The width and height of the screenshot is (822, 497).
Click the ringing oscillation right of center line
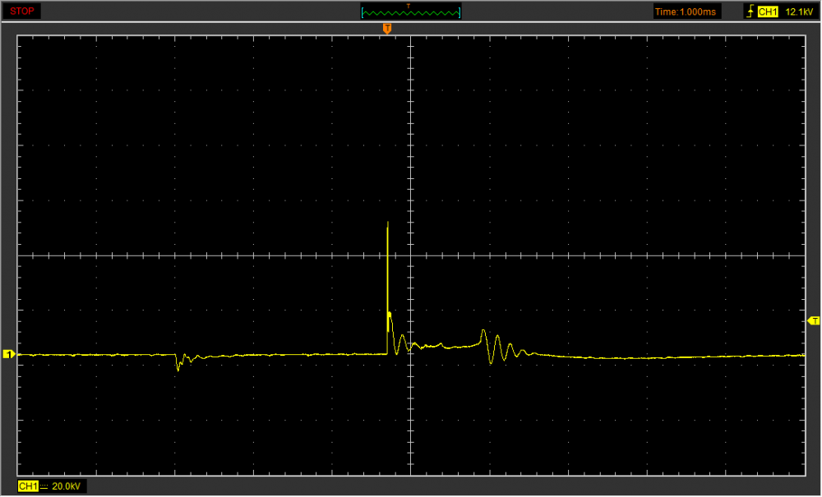tap(497, 347)
